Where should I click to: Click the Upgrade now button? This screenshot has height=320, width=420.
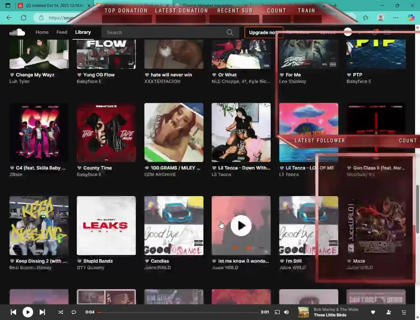tap(263, 32)
